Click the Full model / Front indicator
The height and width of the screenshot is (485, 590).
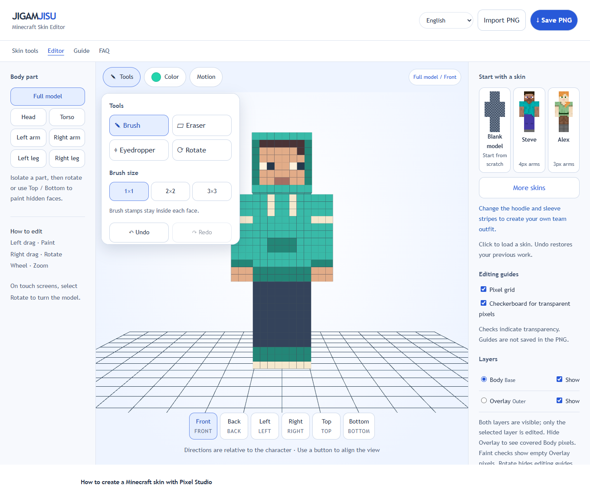pyautogui.click(x=435, y=77)
